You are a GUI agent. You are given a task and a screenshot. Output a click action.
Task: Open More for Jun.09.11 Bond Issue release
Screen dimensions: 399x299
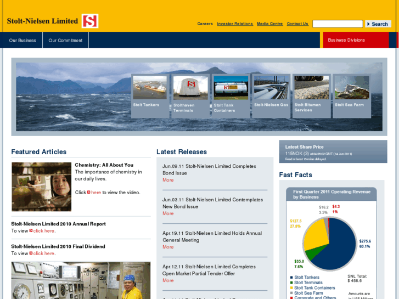click(x=168, y=180)
